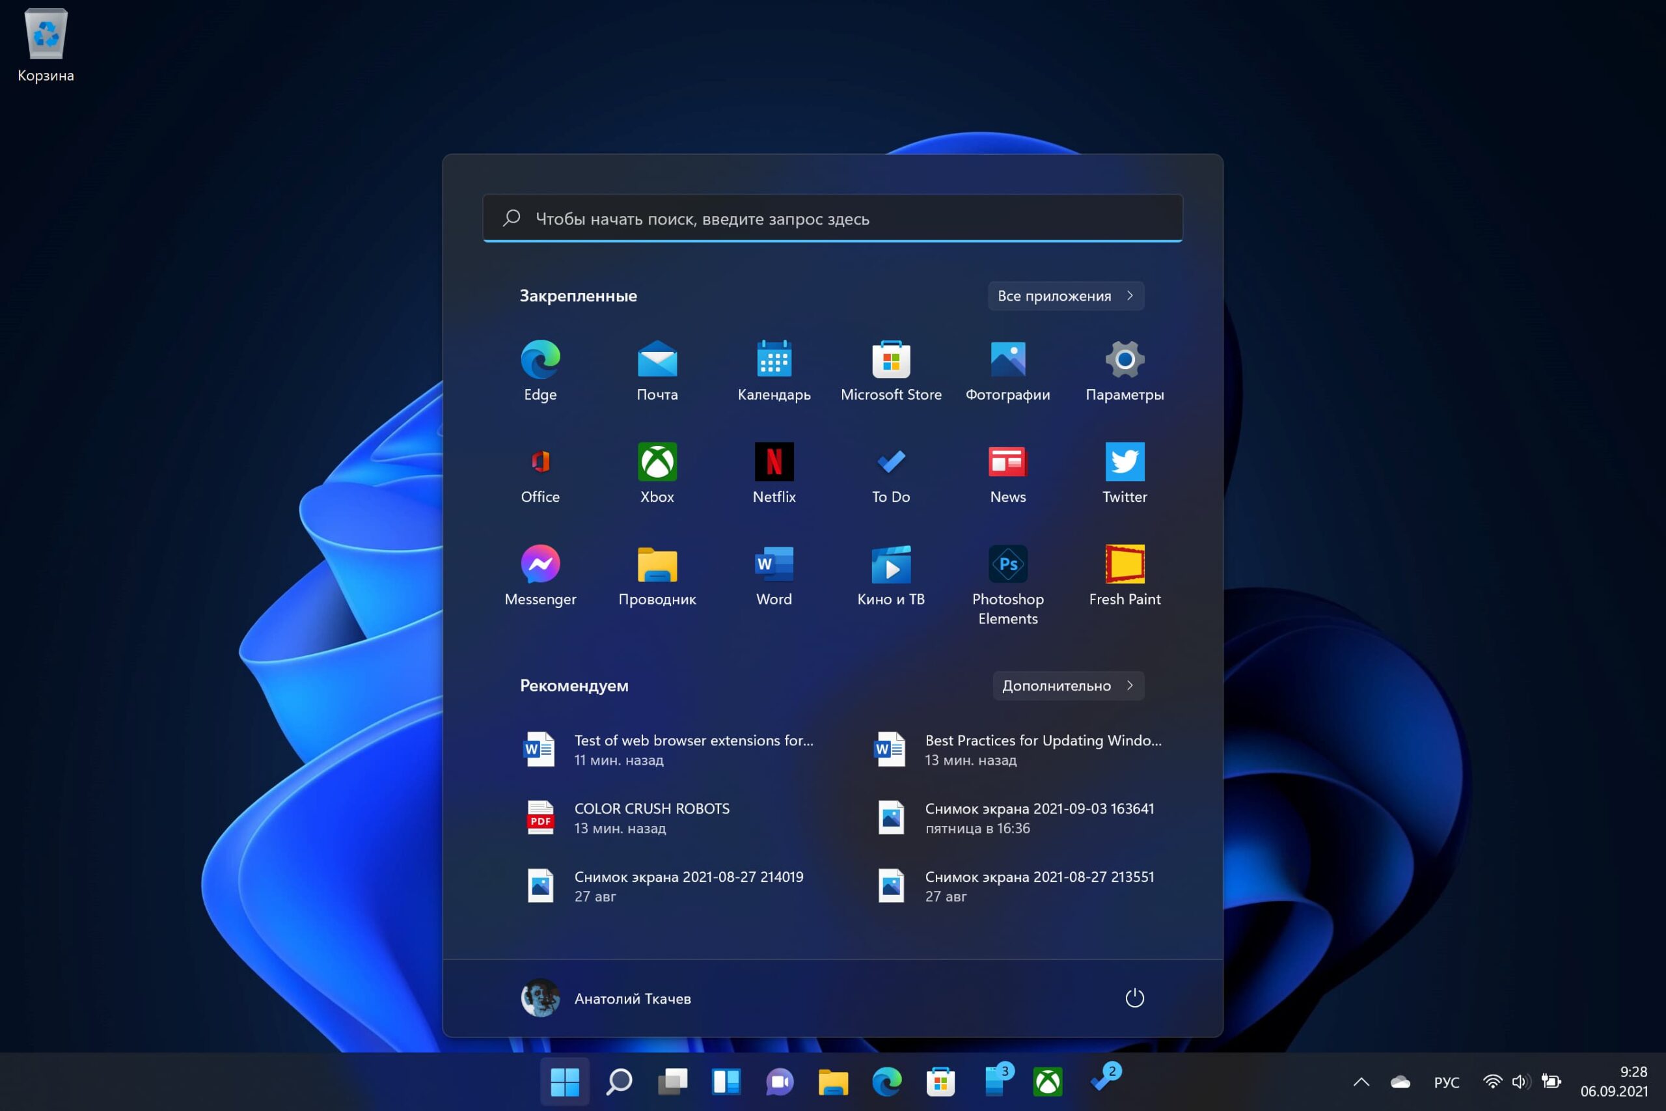Image resolution: width=1666 pixels, height=1111 pixels.
Task: Open account menu for Анатолий Ткачев
Action: tap(607, 998)
